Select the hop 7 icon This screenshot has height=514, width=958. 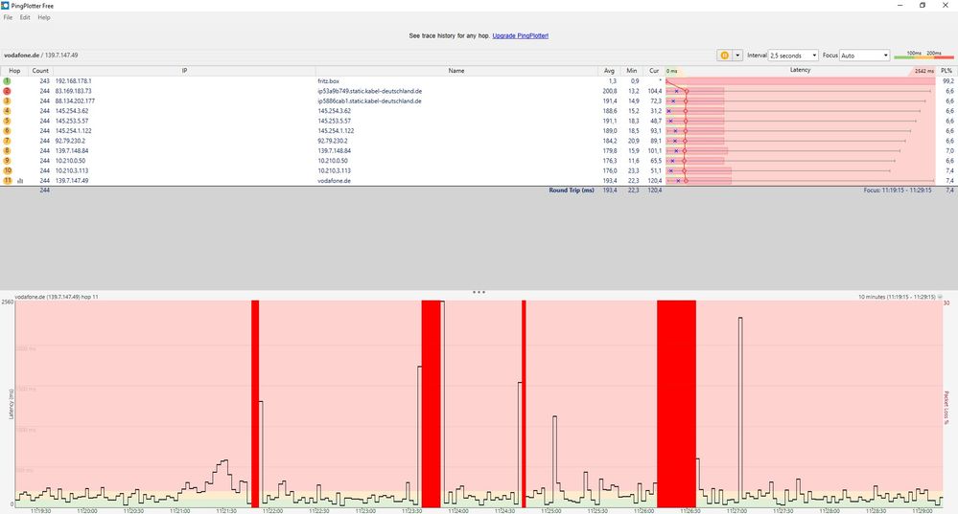7,141
